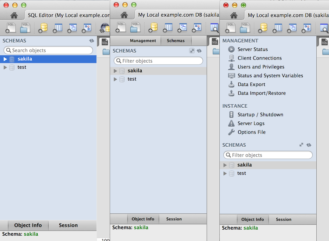Expand test schema below the Instance section
Image resolution: width=329 pixels, height=241 pixels.
click(225, 174)
